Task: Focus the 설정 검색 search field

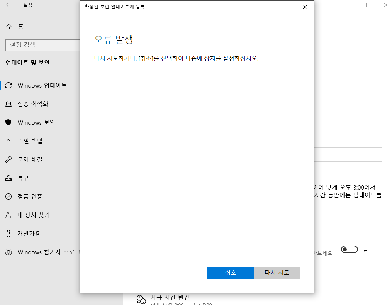Action: pyautogui.click(x=42, y=45)
